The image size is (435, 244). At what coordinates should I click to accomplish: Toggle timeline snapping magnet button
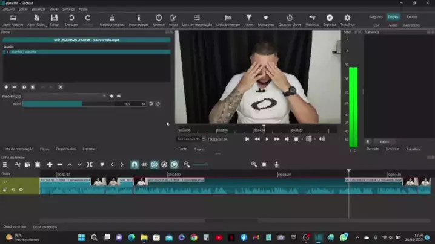point(134,164)
